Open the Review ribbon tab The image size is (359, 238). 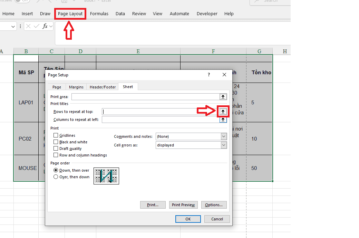coord(139,14)
